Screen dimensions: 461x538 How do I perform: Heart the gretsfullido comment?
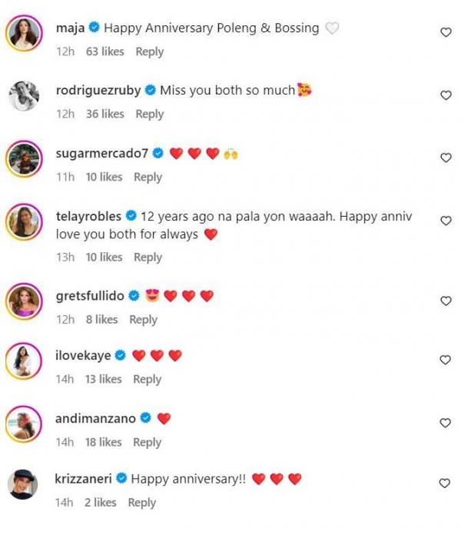[445, 301]
